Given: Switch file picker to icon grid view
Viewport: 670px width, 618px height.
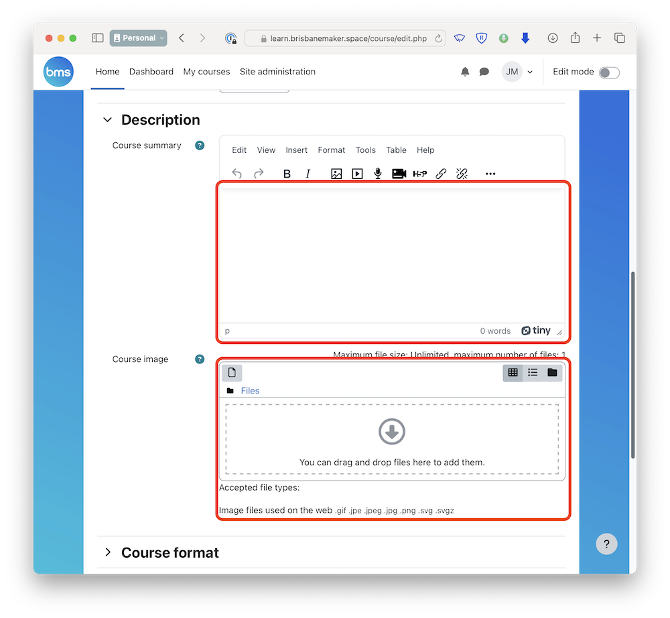Looking at the screenshot, I should [513, 373].
